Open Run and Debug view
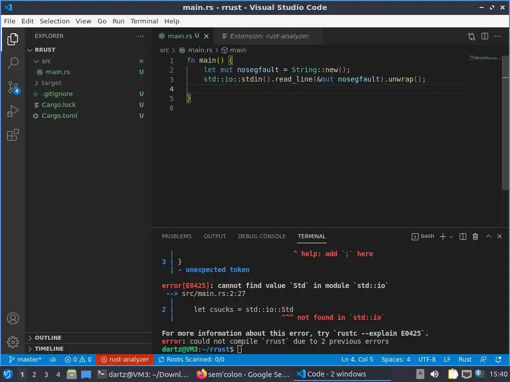510x382 pixels. (x=12, y=111)
